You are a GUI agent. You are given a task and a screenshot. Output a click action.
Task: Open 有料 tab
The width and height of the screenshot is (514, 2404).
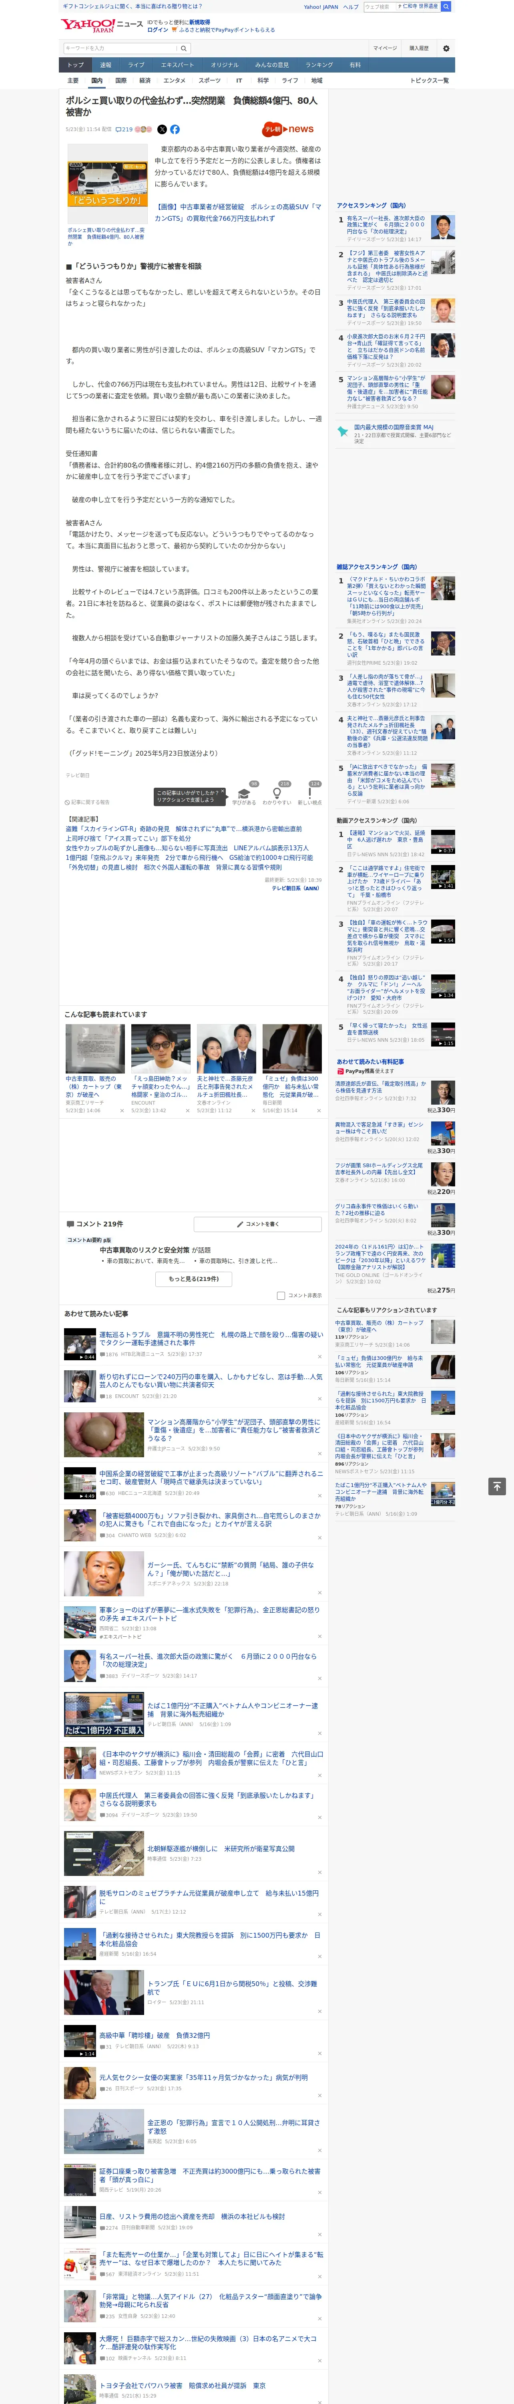coord(355,65)
